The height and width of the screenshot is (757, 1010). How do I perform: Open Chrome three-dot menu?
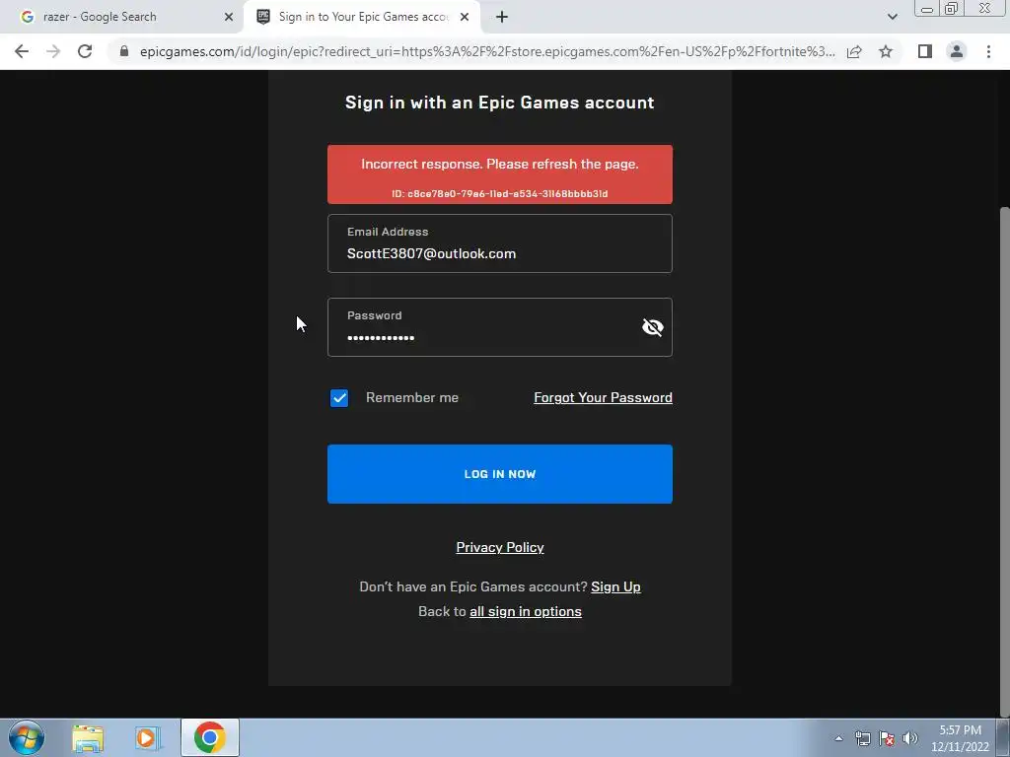[x=988, y=51]
